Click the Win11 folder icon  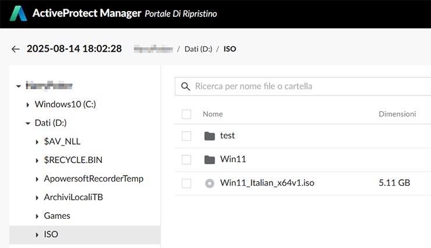(210, 160)
